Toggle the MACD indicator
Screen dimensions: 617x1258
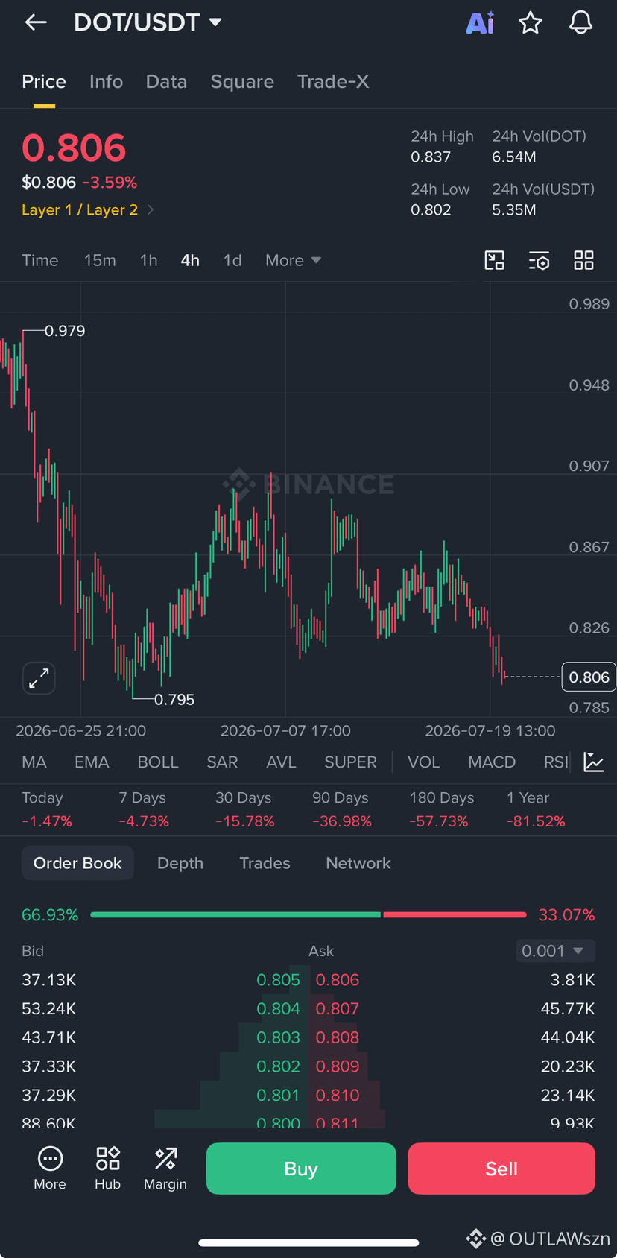coord(492,762)
